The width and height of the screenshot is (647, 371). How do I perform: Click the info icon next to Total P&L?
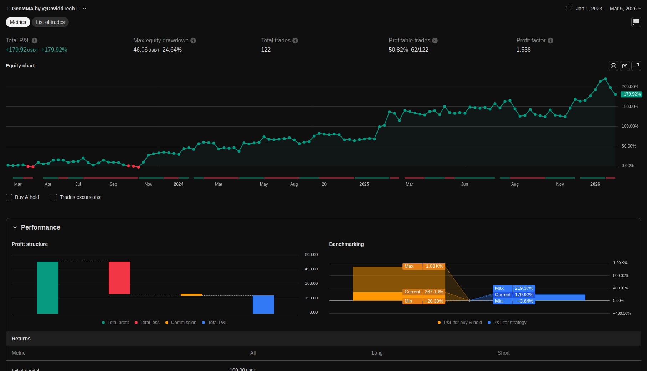[35, 41]
